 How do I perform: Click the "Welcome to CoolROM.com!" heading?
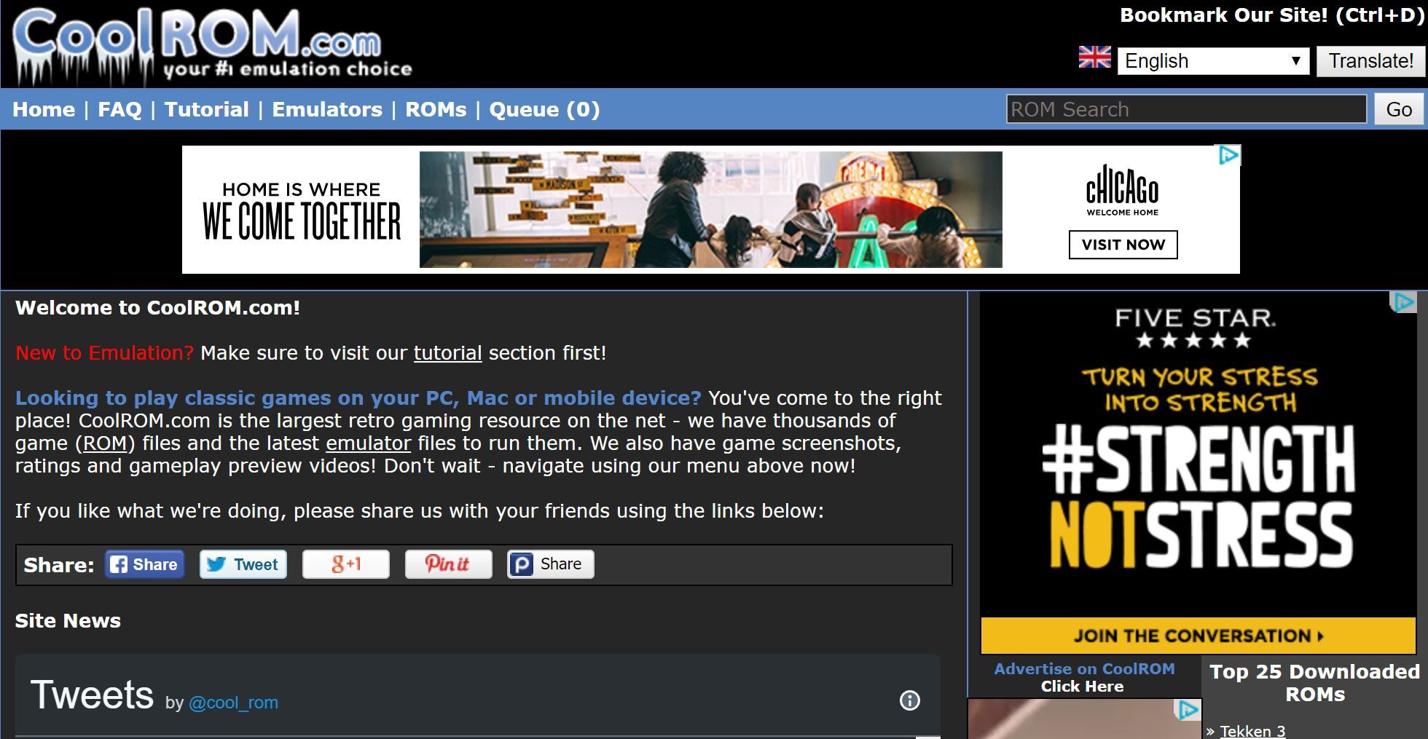click(157, 308)
